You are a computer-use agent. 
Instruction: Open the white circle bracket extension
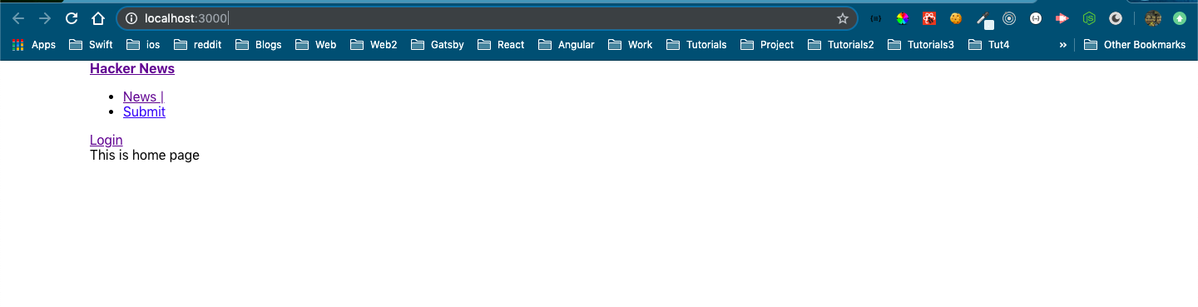tap(1036, 18)
